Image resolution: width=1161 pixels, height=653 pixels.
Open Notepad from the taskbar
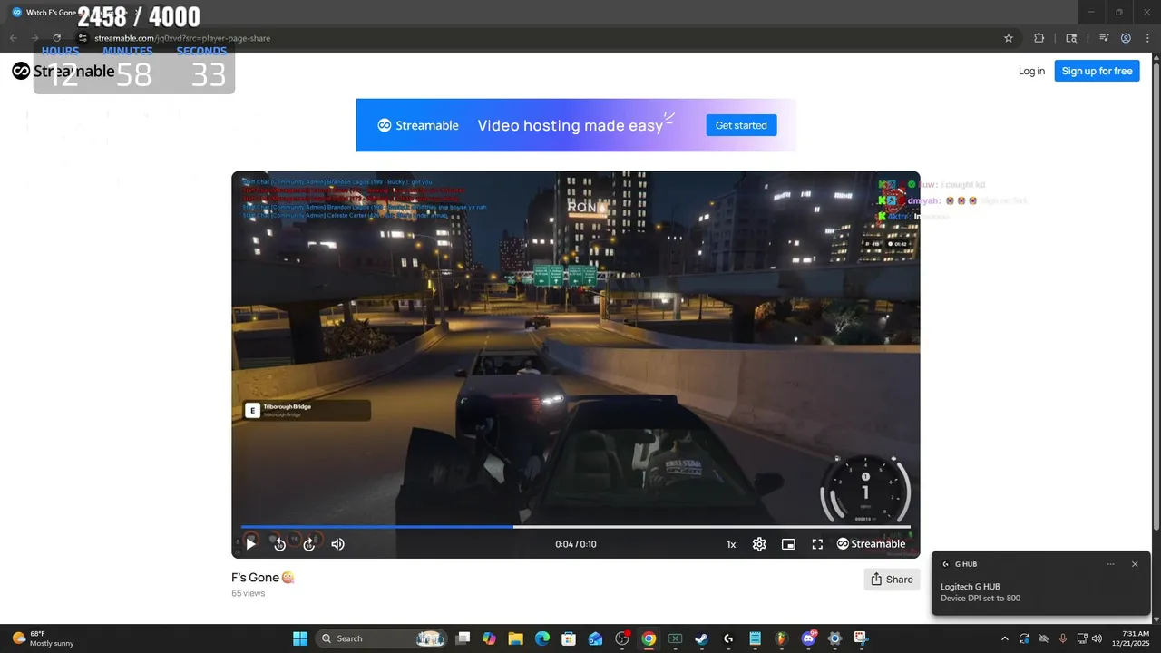coord(755,638)
